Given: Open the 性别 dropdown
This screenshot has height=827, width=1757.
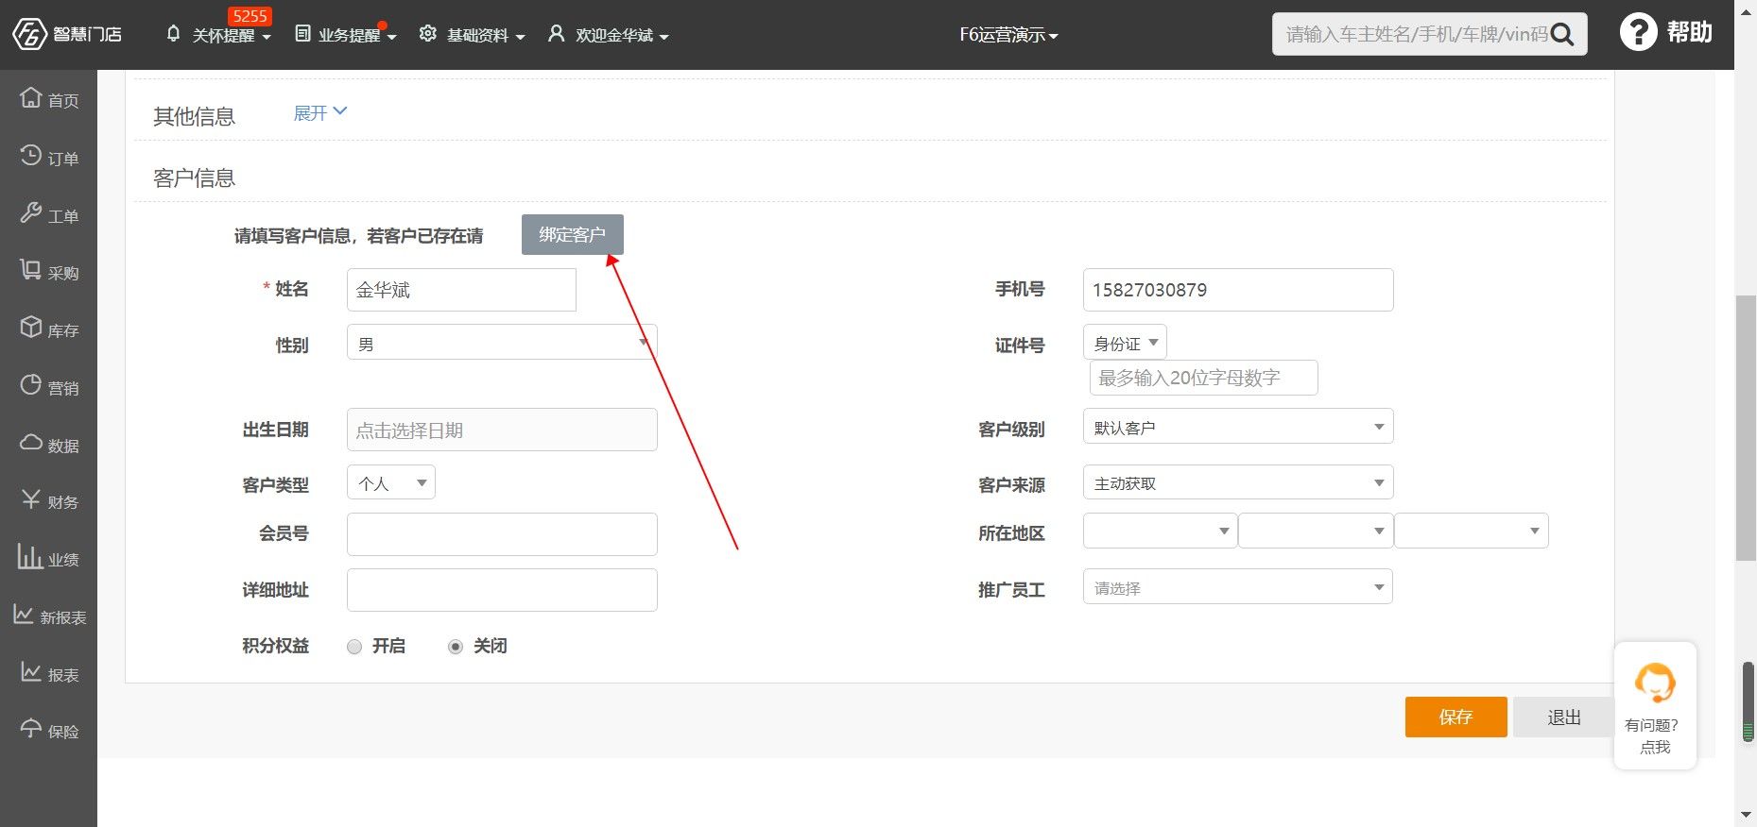Looking at the screenshot, I should [502, 343].
